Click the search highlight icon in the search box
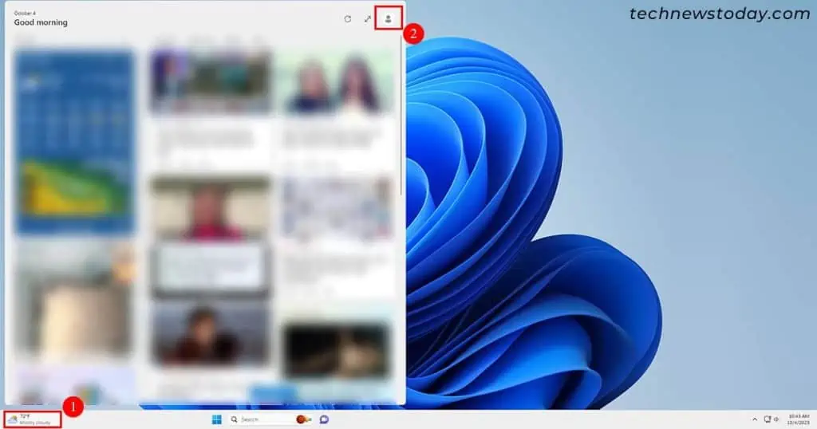Screen dimensions: 817x429 pos(303,419)
